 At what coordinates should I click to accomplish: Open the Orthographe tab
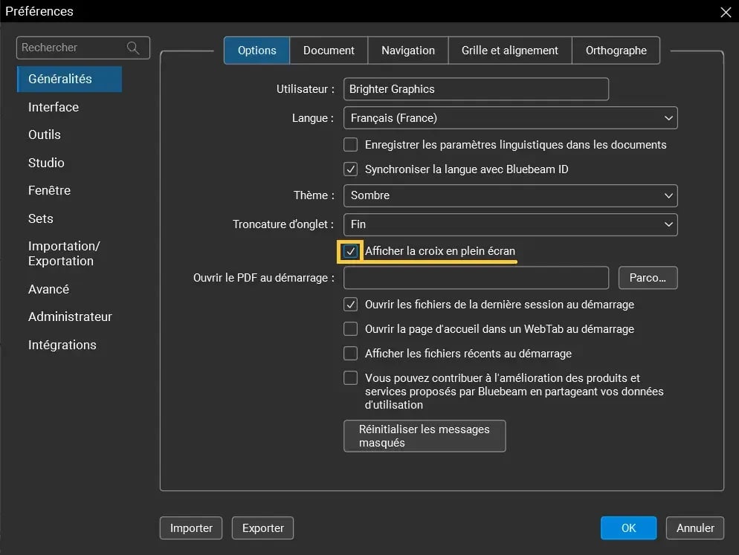616,50
